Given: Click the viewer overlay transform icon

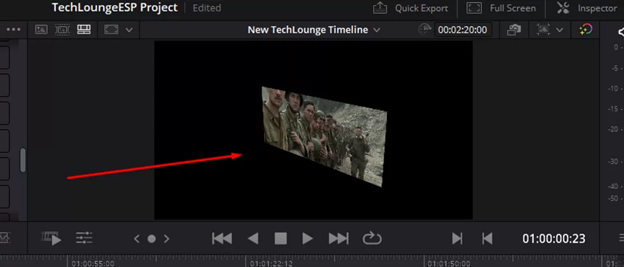Looking at the screenshot, I should point(543,30).
